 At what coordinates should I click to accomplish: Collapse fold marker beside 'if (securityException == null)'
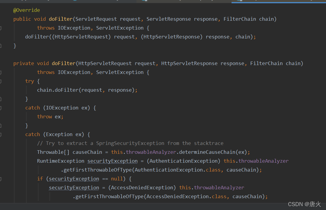1,179
